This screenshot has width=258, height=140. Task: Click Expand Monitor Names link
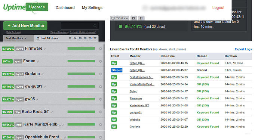83,32
